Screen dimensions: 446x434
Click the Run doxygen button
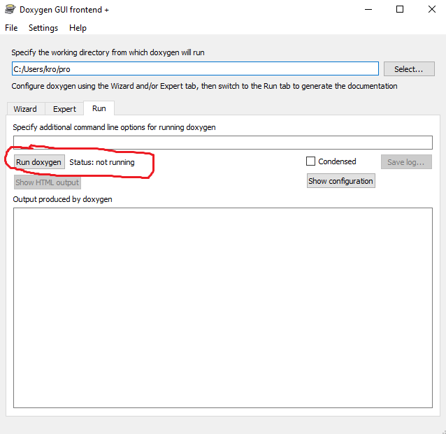pos(39,162)
